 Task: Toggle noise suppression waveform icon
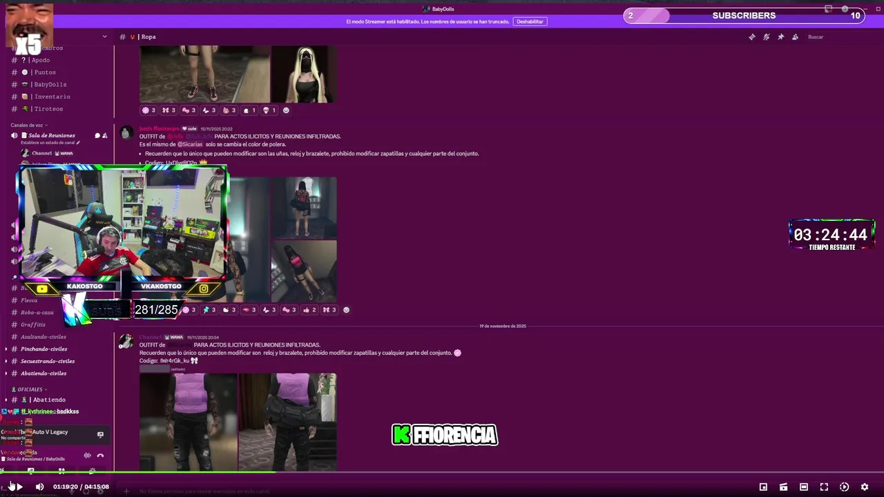(87, 456)
